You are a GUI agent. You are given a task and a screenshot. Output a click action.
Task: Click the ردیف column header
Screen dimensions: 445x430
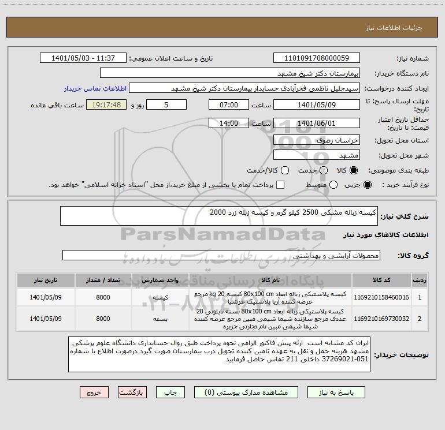[x=420, y=281]
